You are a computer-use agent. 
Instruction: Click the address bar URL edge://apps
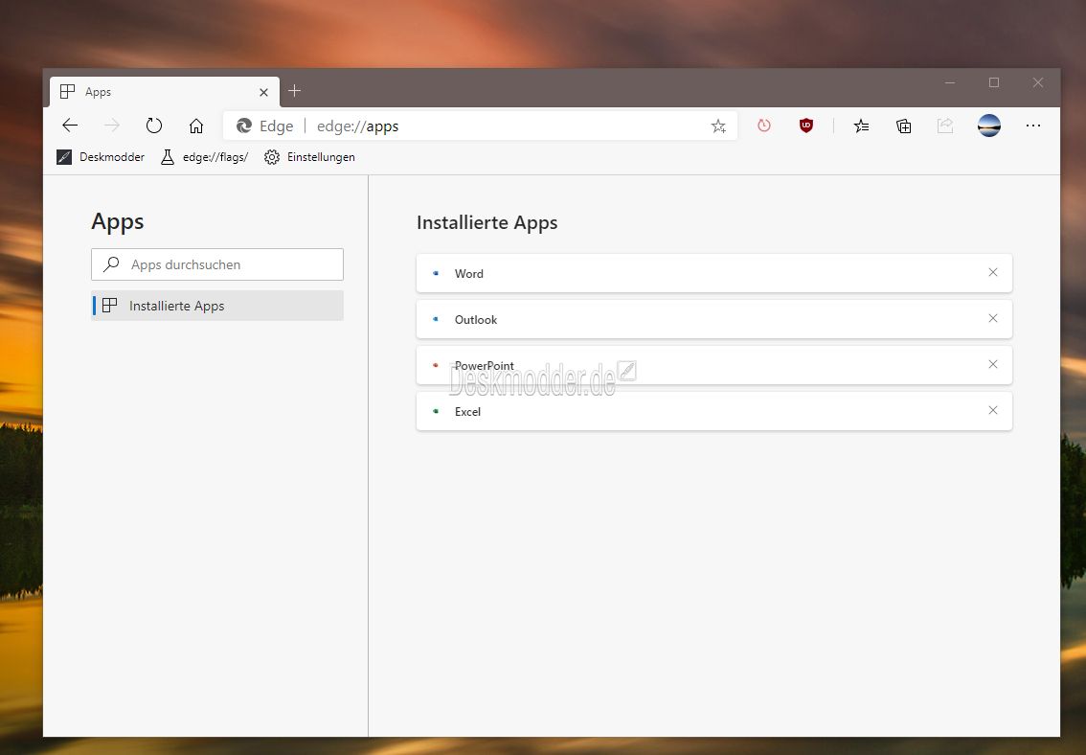357,126
